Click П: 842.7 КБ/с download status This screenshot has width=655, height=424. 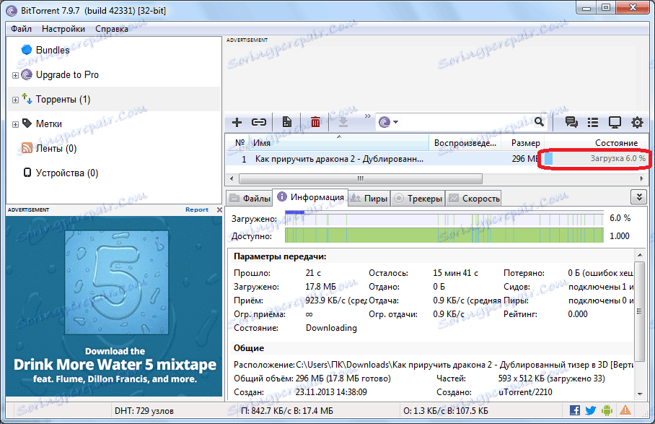(x=287, y=411)
